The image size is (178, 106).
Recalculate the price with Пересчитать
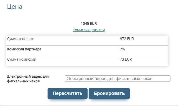[68, 93]
